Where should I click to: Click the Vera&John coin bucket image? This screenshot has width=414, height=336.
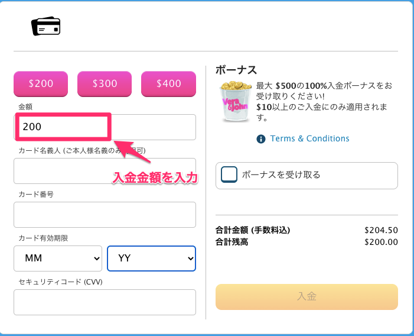[235, 102]
